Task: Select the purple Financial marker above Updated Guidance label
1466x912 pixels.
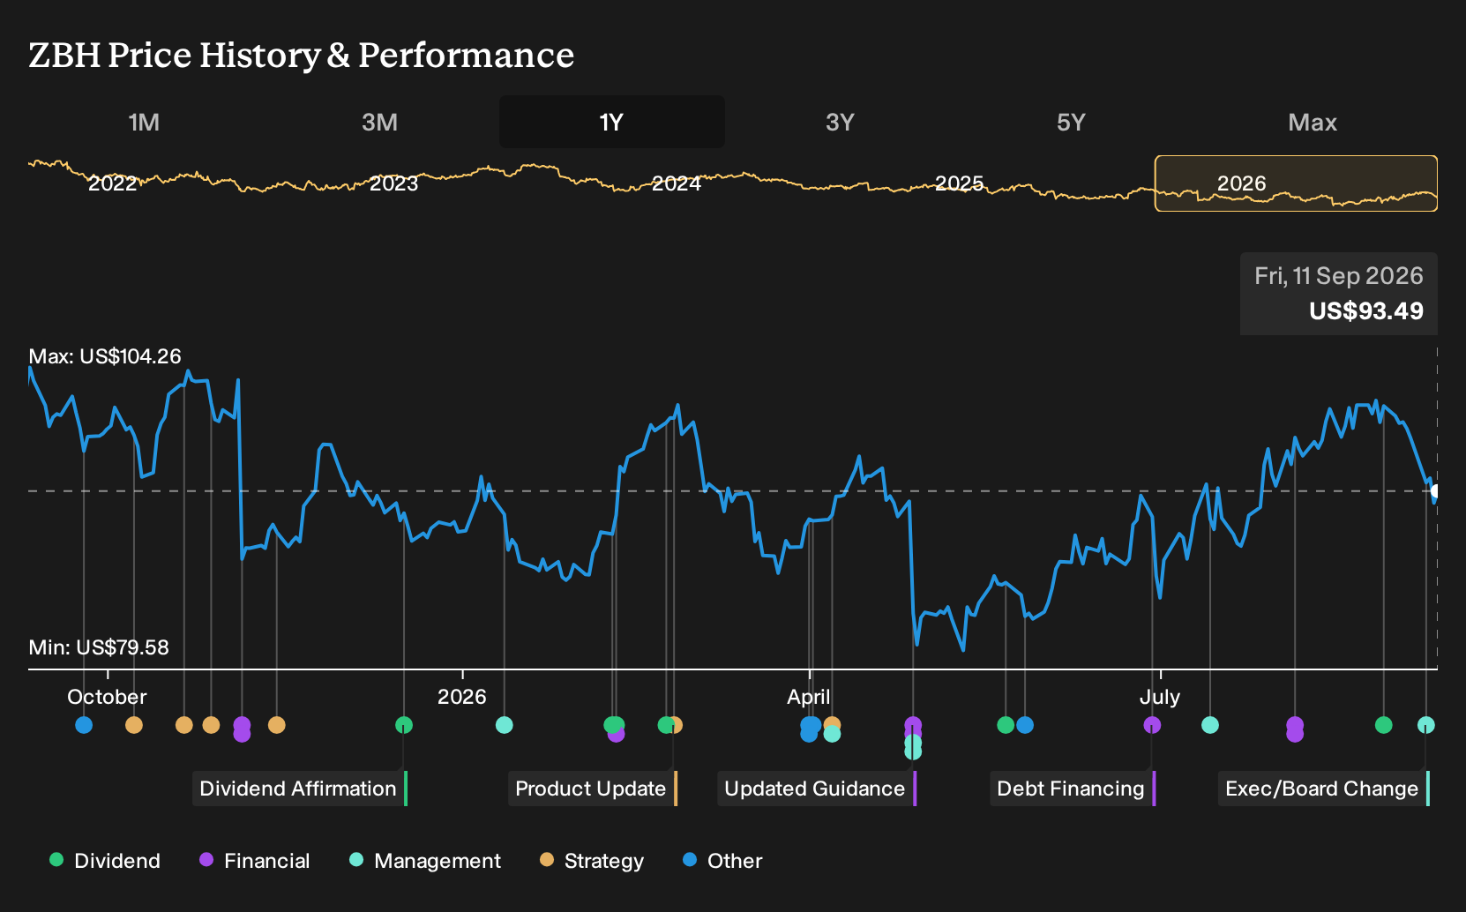Action: pos(913,726)
